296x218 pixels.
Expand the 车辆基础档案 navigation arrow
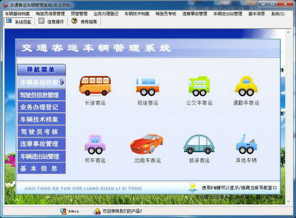(62, 82)
